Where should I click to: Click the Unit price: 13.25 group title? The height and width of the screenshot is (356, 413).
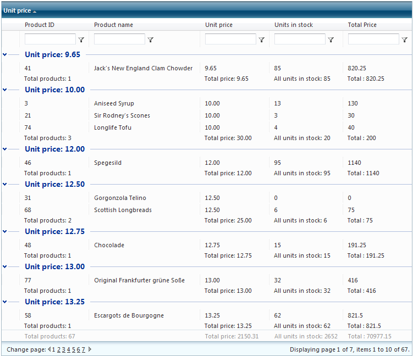click(x=55, y=302)
